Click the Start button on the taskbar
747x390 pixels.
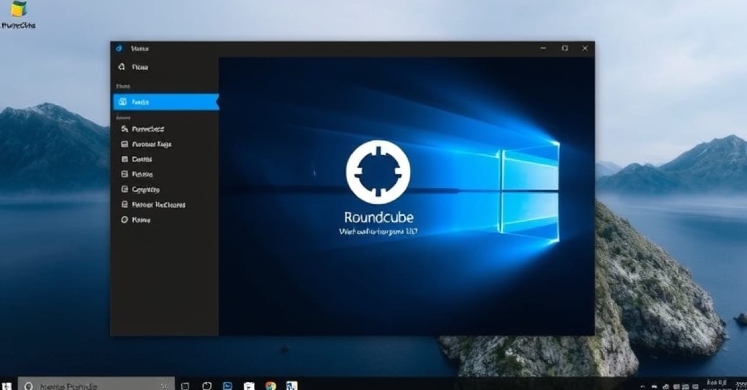coord(7,384)
